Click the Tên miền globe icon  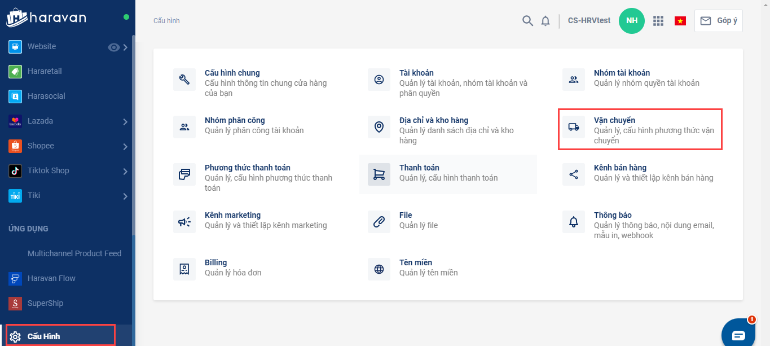379,269
